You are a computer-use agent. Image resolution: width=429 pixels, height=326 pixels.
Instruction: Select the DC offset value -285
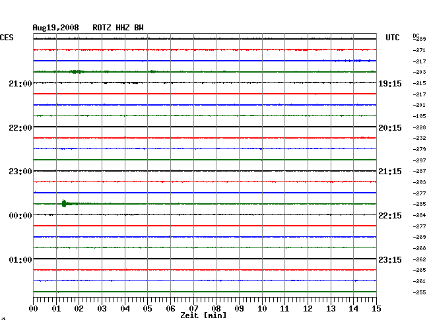(x=419, y=204)
